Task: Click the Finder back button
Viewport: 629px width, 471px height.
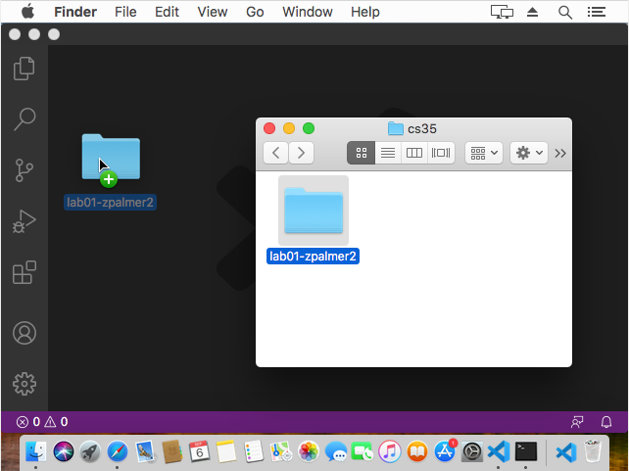Action: click(x=275, y=153)
